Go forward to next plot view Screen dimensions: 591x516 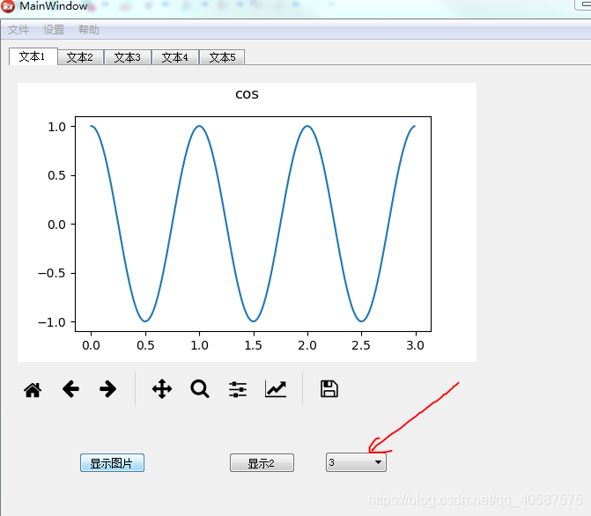click(x=107, y=389)
